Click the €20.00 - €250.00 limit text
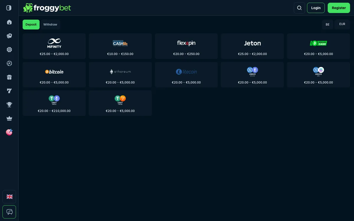This screenshot has height=221, width=354. click(186, 54)
